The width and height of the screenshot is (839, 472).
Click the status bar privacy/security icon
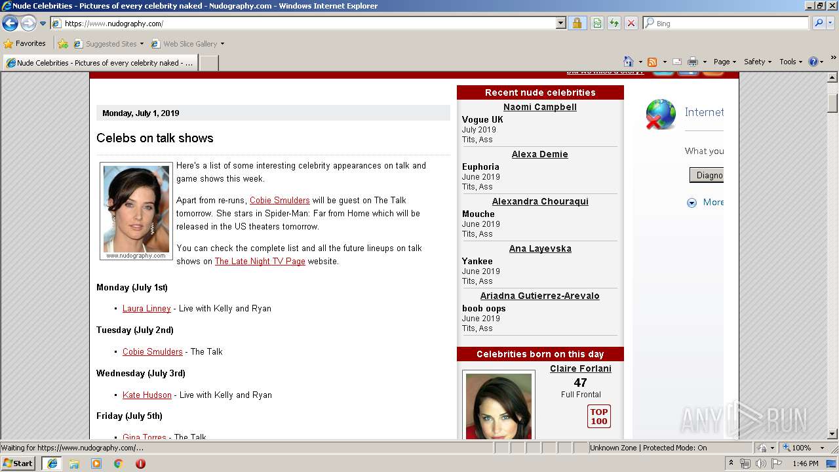pyautogui.click(x=762, y=448)
